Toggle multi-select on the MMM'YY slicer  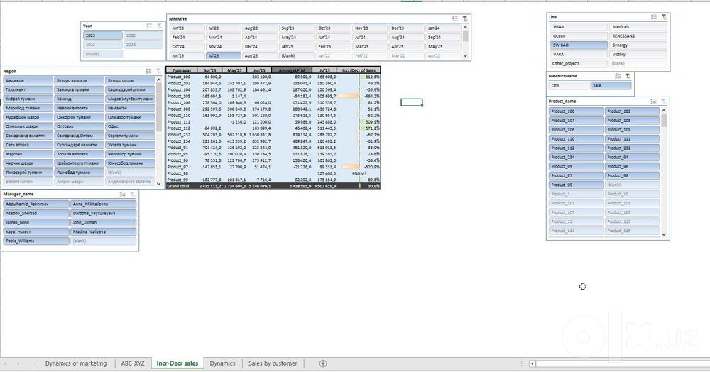pyautogui.click(x=455, y=19)
